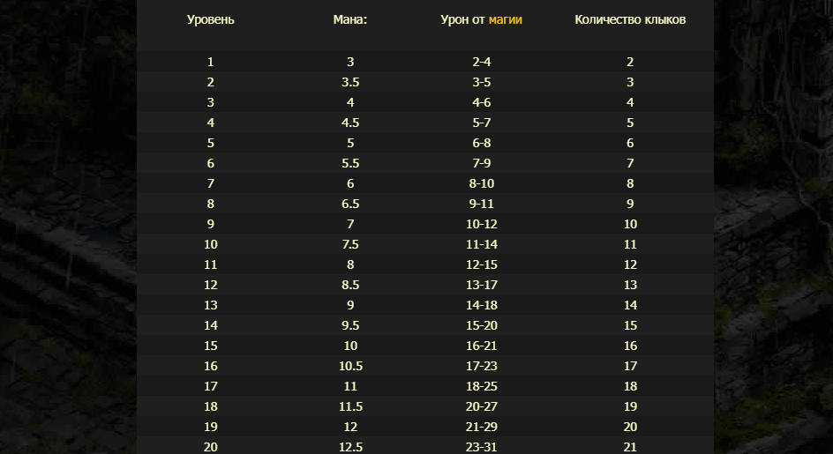Click the 'Мана:' column header

tap(350, 19)
